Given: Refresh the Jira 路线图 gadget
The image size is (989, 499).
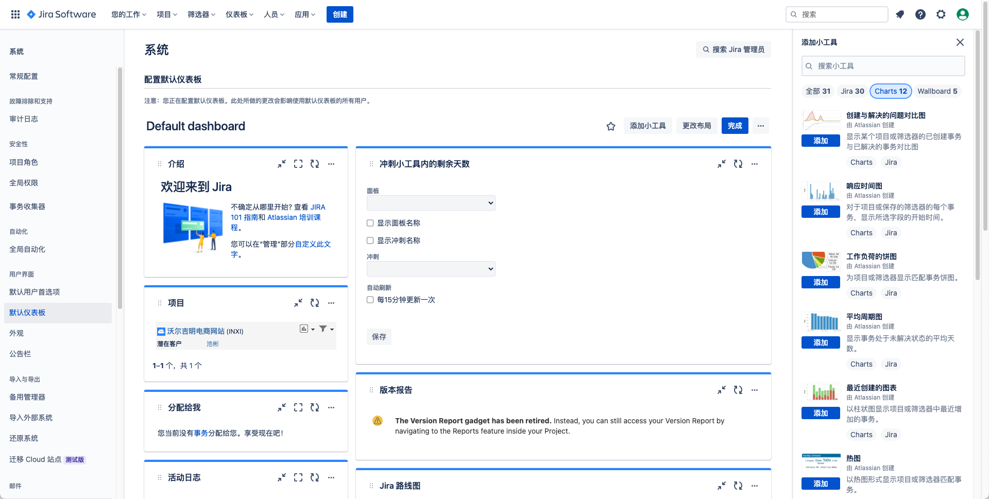Looking at the screenshot, I should click(738, 486).
